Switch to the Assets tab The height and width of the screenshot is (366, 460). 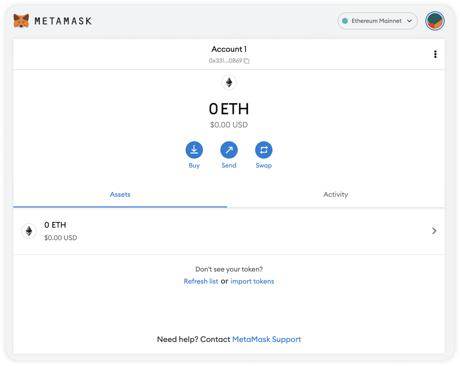pos(120,195)
